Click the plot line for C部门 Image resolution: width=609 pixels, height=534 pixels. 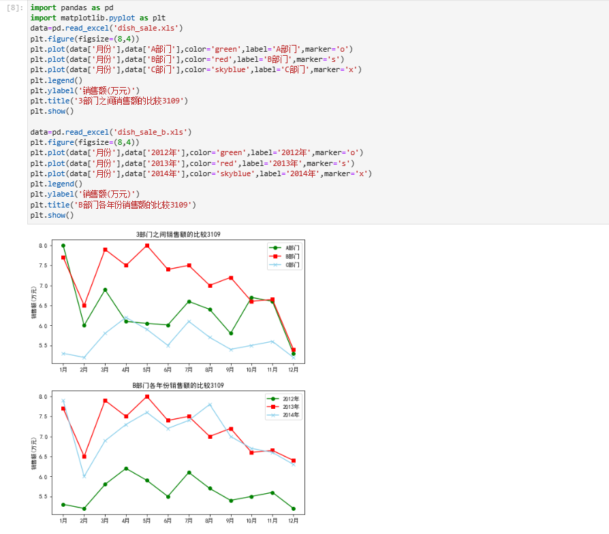196,70
